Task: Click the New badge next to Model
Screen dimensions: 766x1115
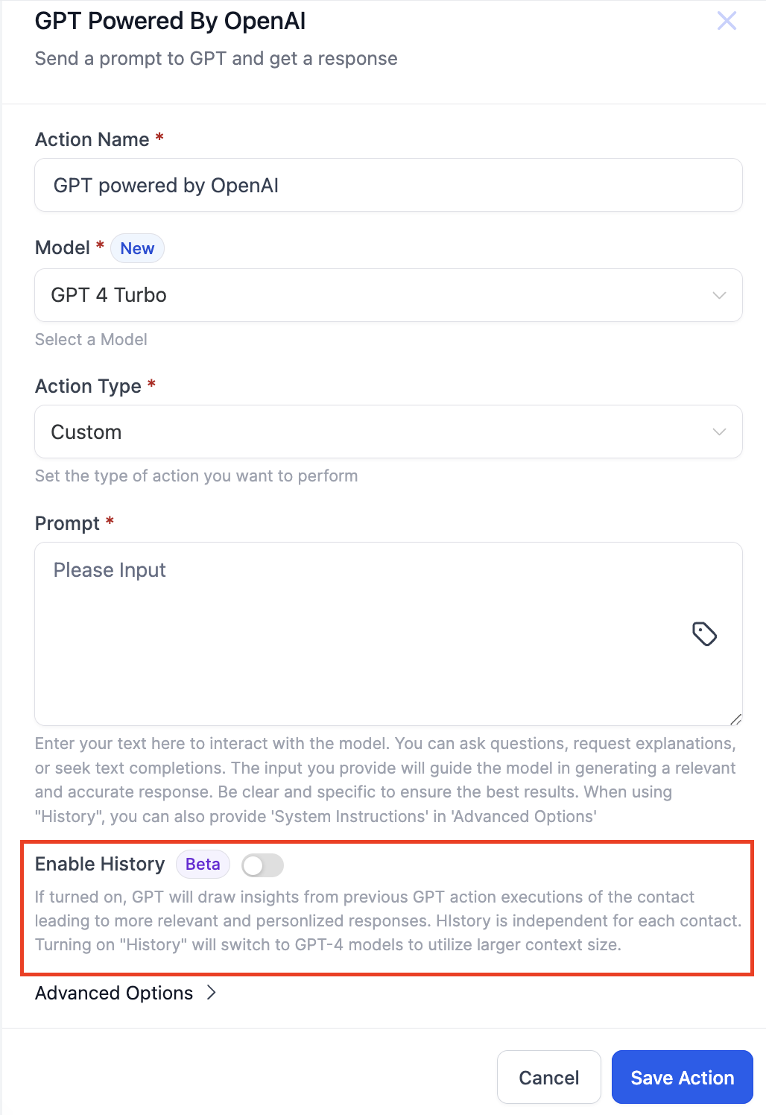Action: [137, 248]
